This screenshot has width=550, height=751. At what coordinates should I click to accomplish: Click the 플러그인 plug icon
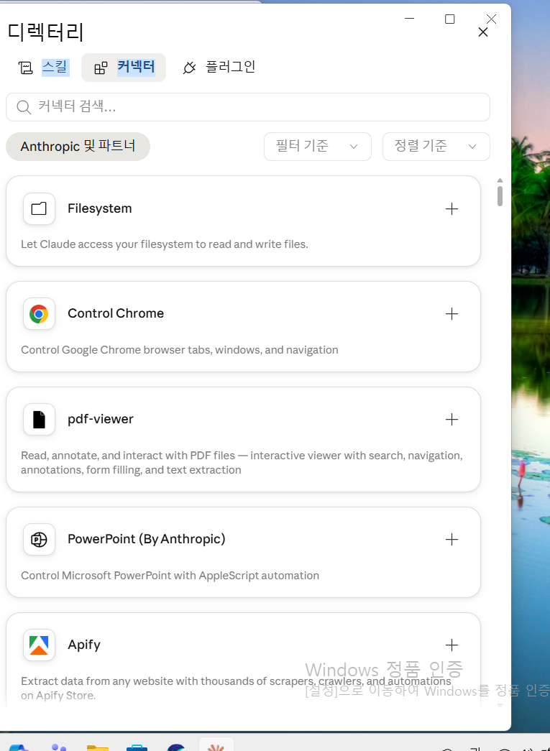(x=189, y=68)
